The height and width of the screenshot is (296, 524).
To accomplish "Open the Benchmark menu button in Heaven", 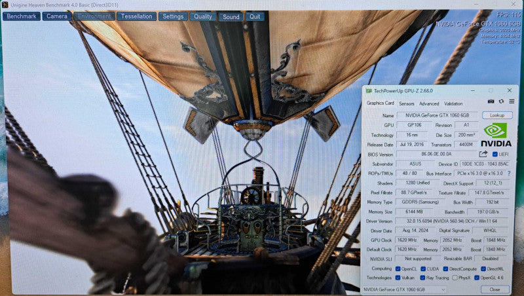I will pyautogui.click(x=22, y=16).
